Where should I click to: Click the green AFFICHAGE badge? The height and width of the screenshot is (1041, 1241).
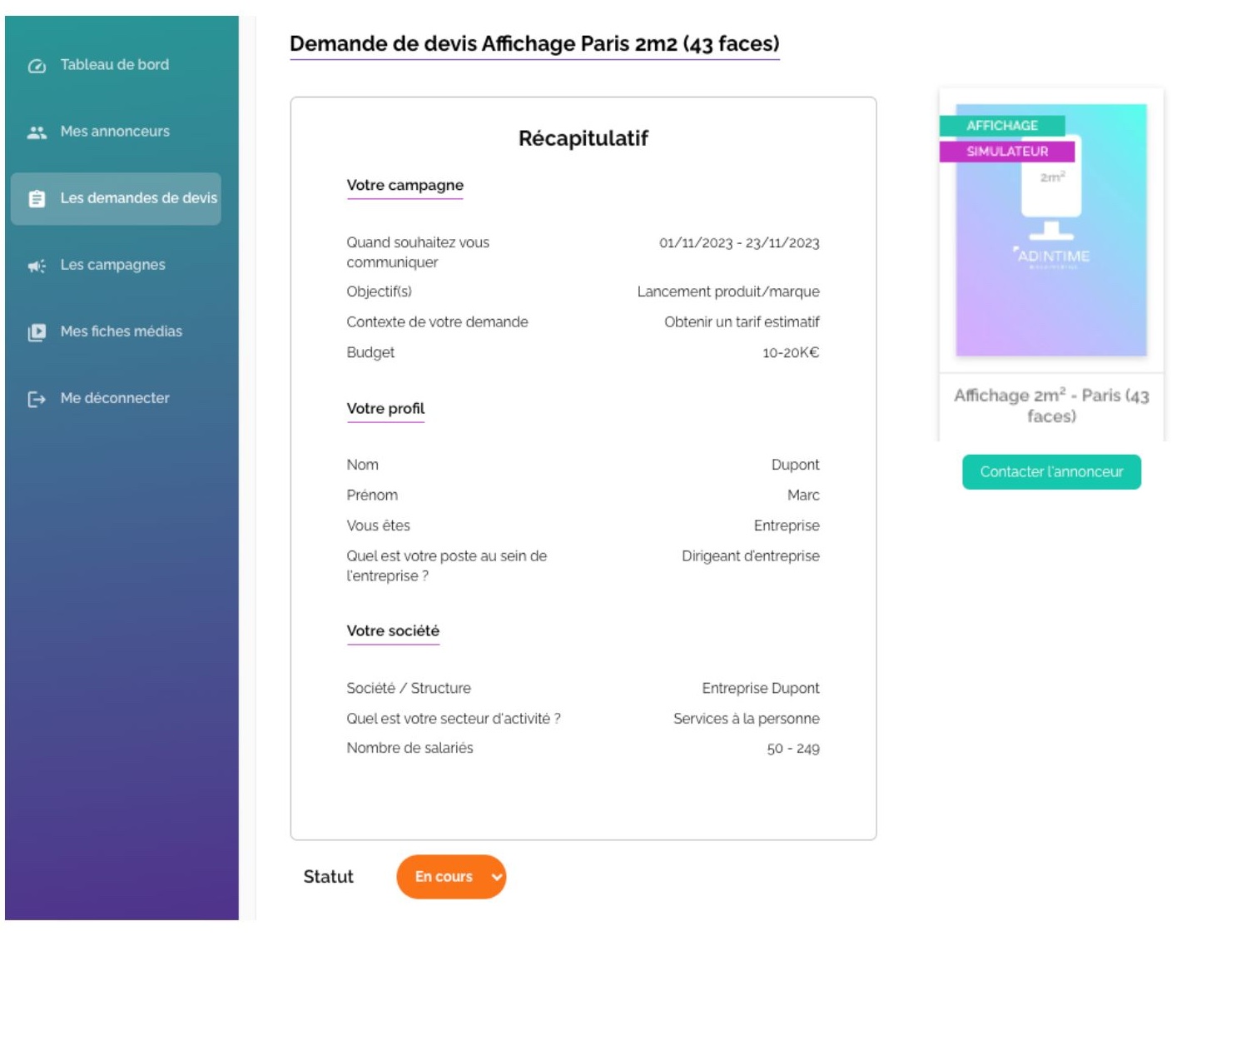tap(1002, 126)
